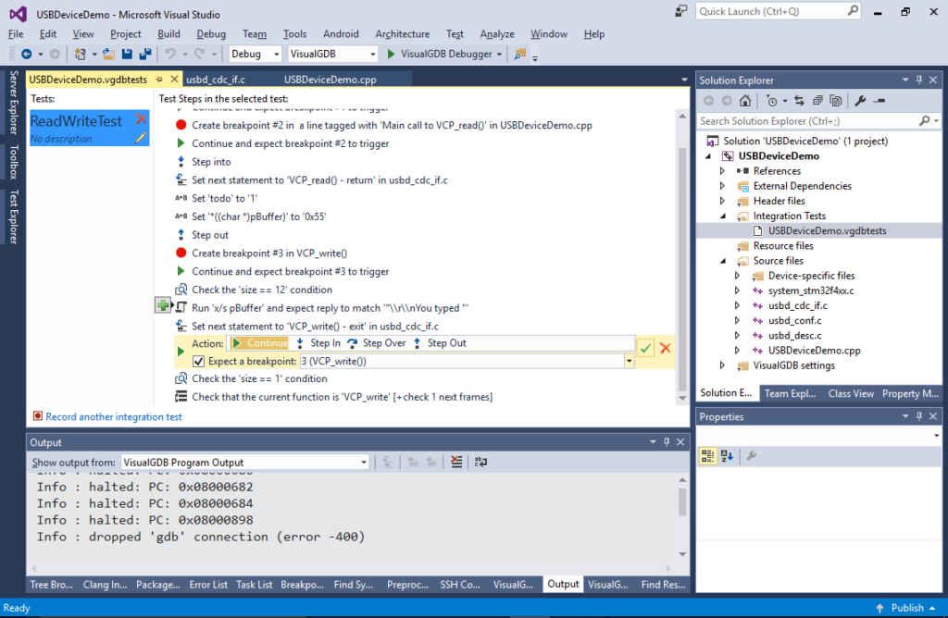Screen dimensions: 948x618
Task: Click the Publish status bar button
Action: [905, 608]
